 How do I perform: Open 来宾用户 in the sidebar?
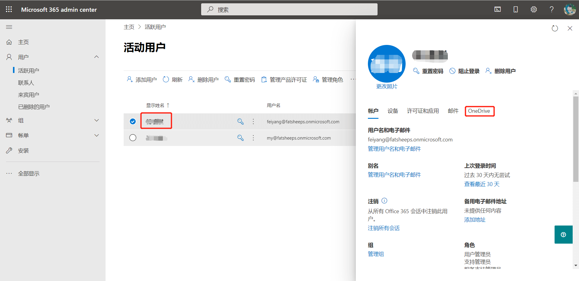pos(28,95)
